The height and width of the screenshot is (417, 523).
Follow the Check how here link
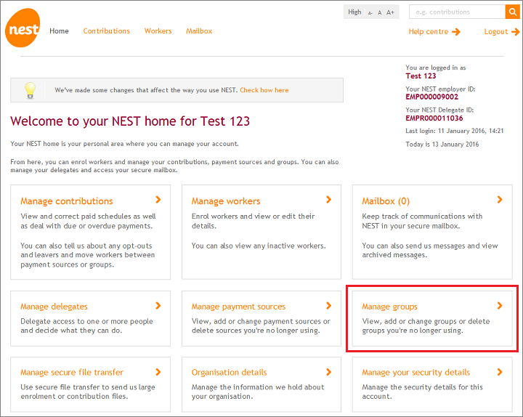point(264,90)
